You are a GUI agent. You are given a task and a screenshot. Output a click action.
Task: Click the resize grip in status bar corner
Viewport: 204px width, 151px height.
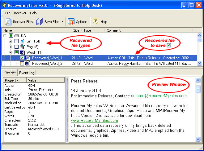click(x=201, y=148)
